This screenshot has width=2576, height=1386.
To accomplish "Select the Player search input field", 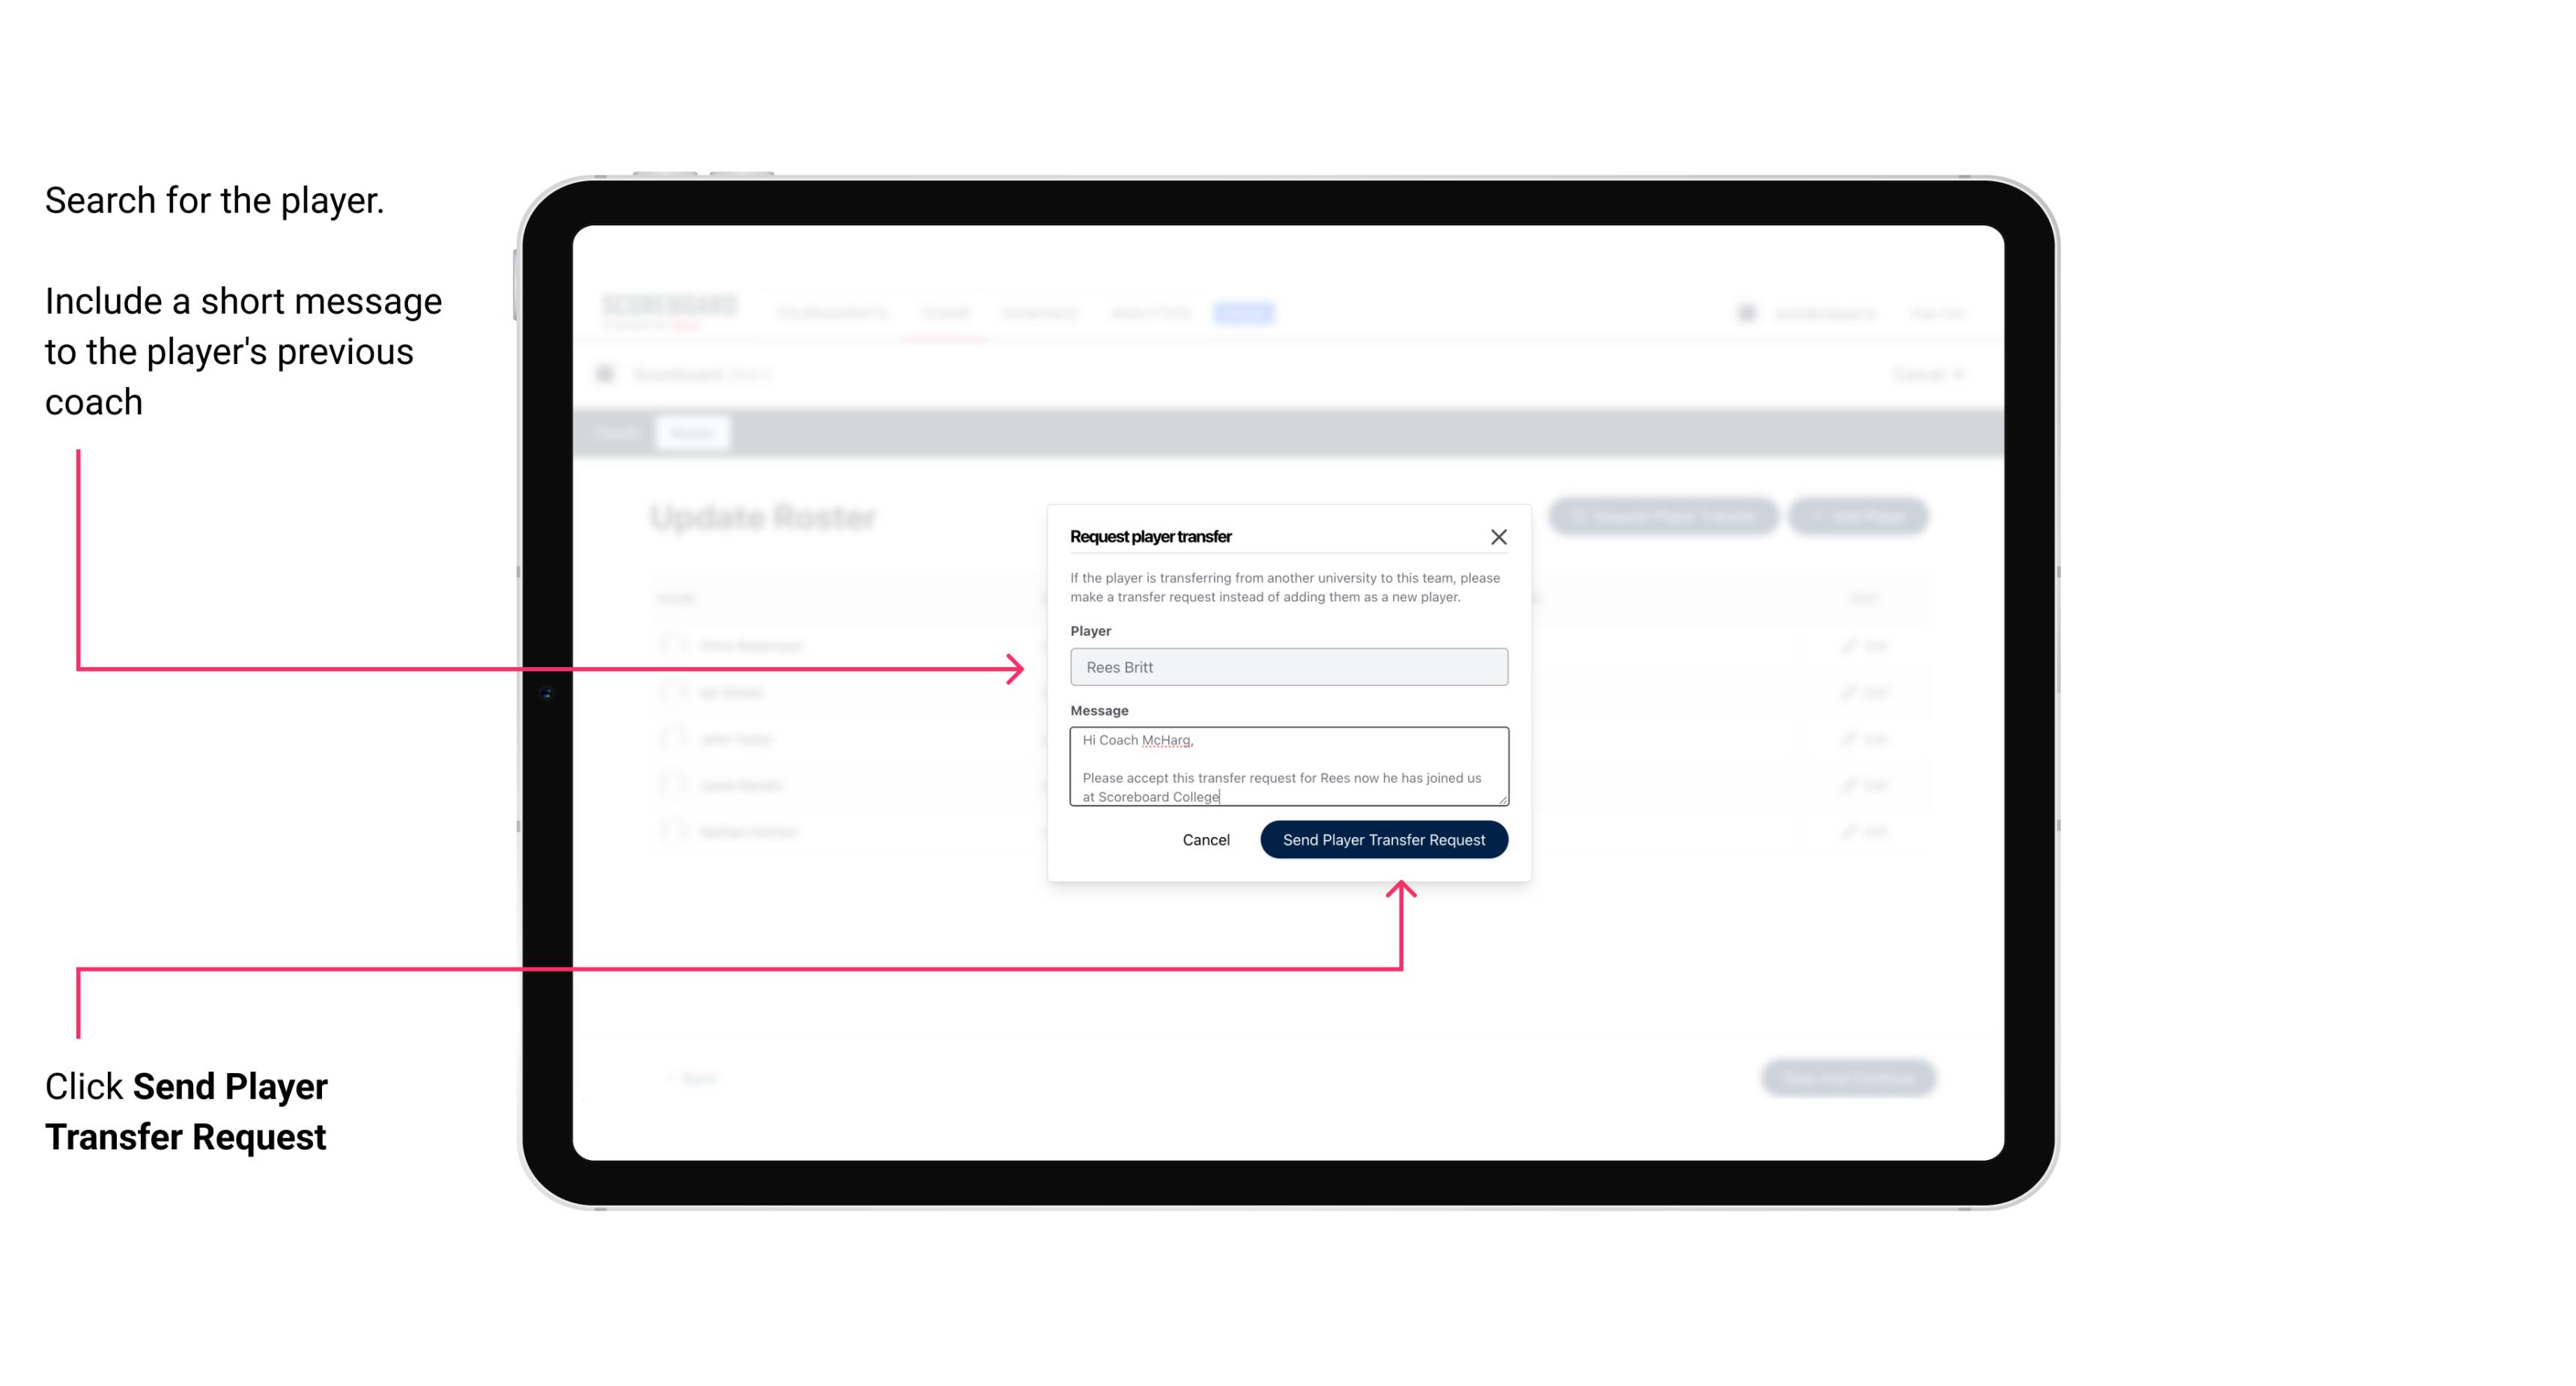I will pos(1289,666).
